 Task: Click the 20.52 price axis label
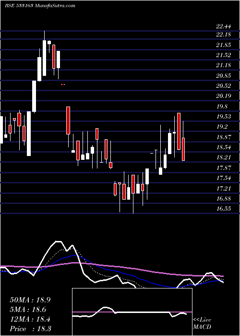pos(224,86)
